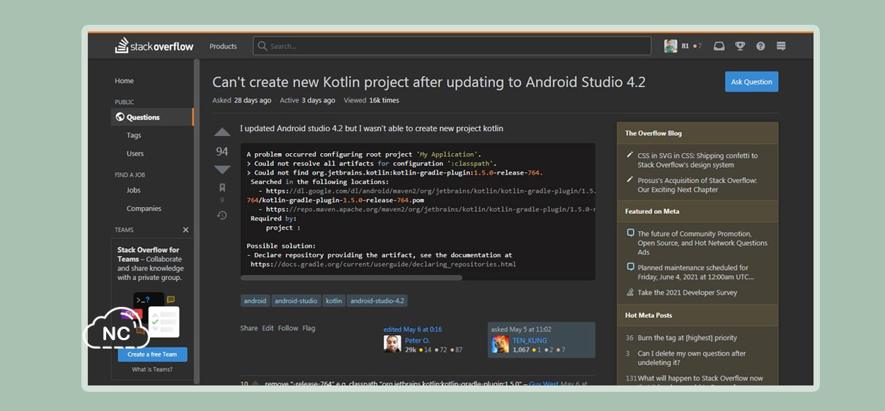Click pencil icon beside Prosus's Acquisition post
The image size is (885, 411).
[x=630, y=180]
